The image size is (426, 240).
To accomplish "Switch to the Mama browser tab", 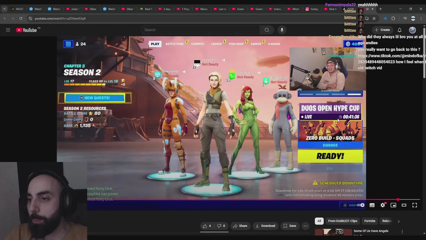I will coord(201,9).
